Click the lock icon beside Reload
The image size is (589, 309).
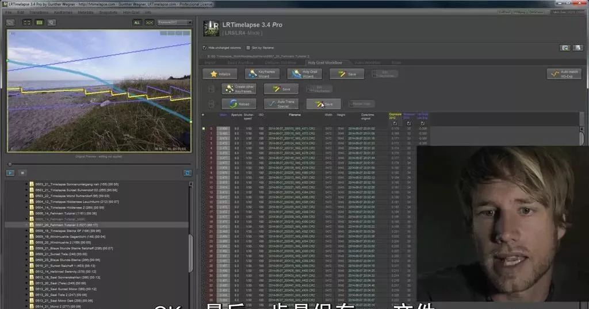pyautogui.click(x=211, y=104)
